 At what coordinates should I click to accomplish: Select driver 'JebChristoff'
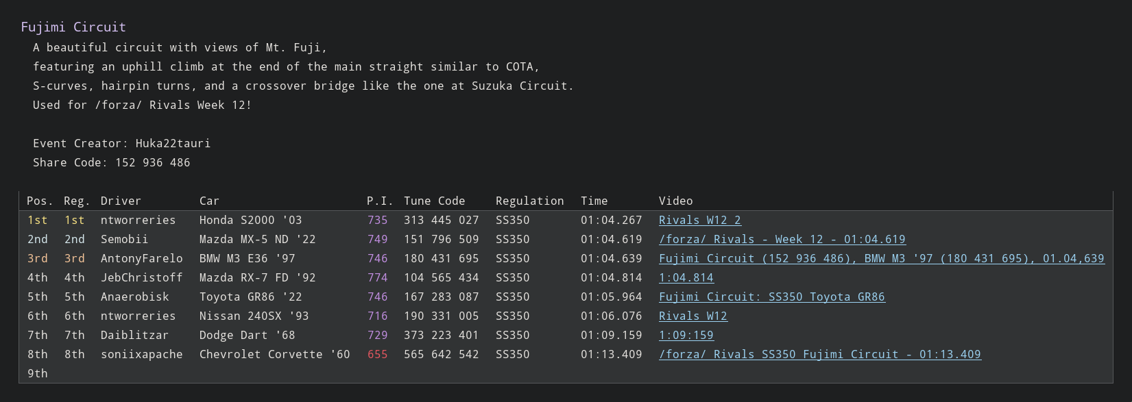pos(142,277)
